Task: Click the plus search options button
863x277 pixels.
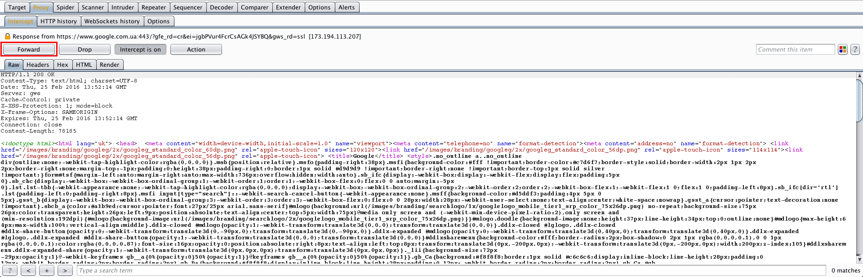Action: [x=47, y=270]
